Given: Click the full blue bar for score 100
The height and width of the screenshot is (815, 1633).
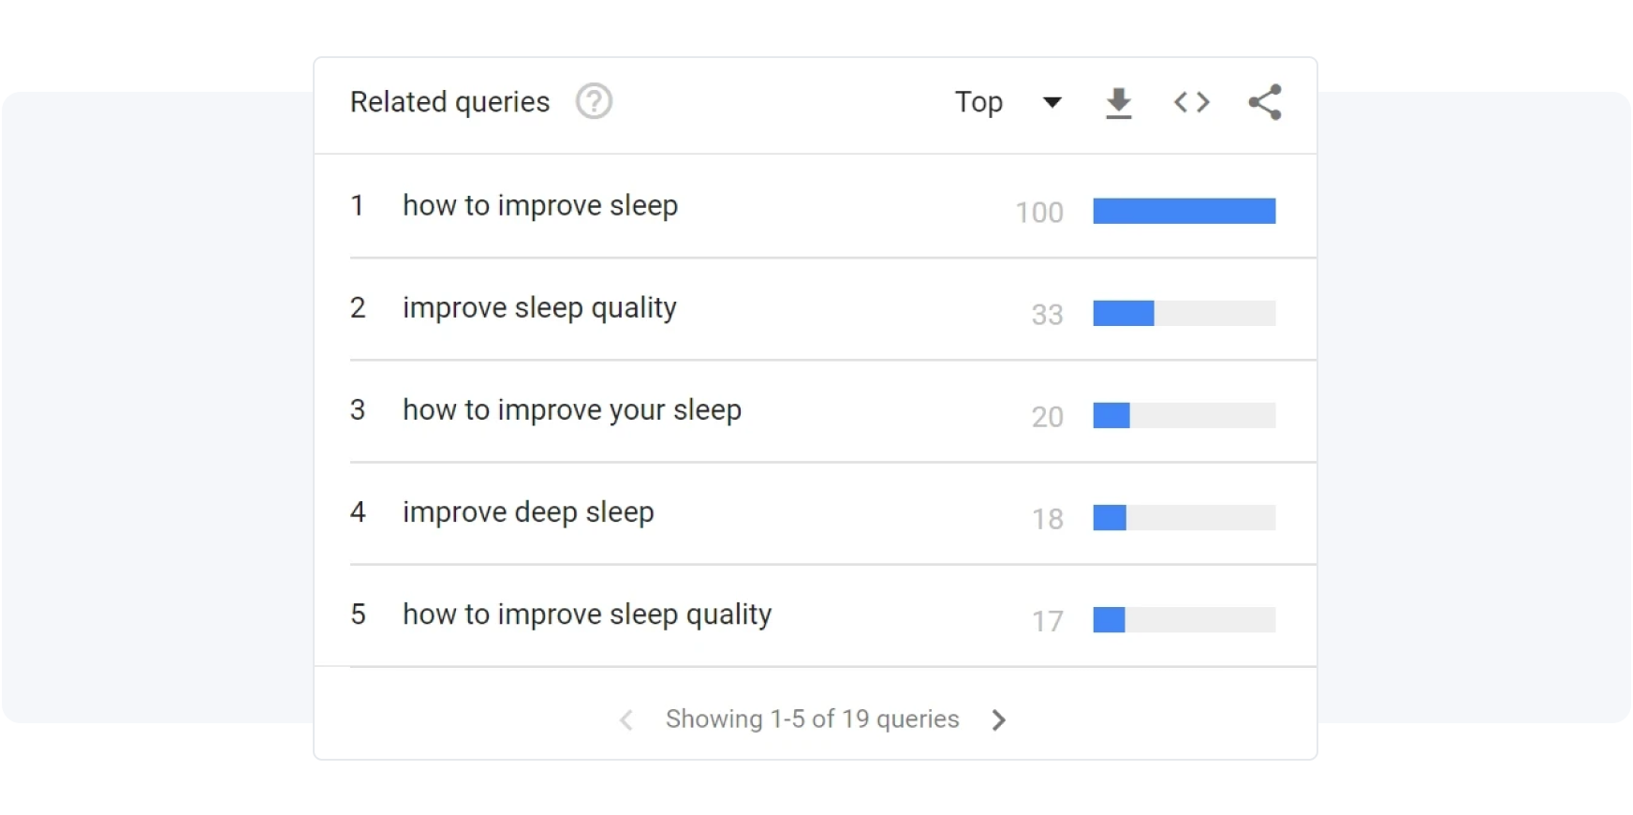Looking at the screenshot, I should pyautogui.click(x=1184, y=211).
